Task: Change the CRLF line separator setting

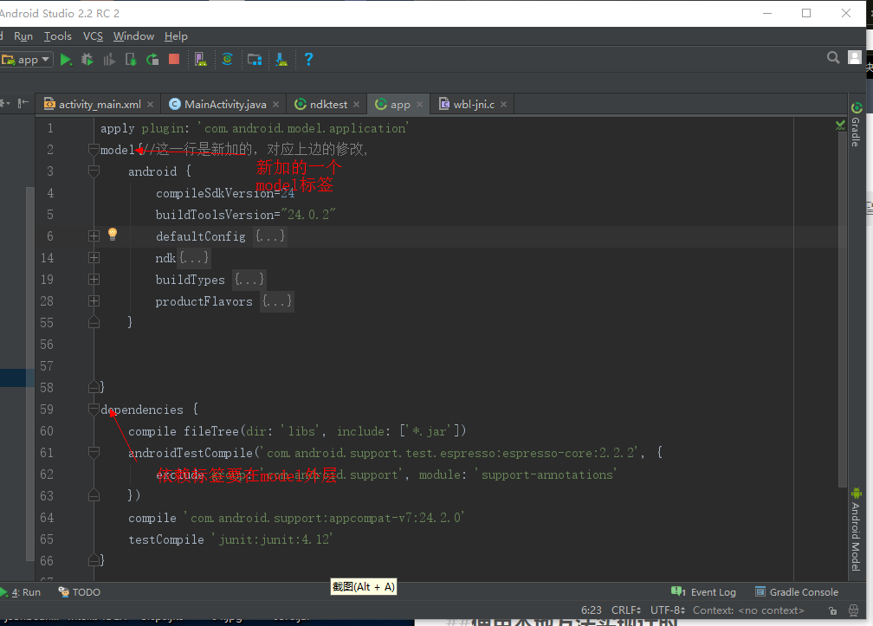Action: point(626,610)
